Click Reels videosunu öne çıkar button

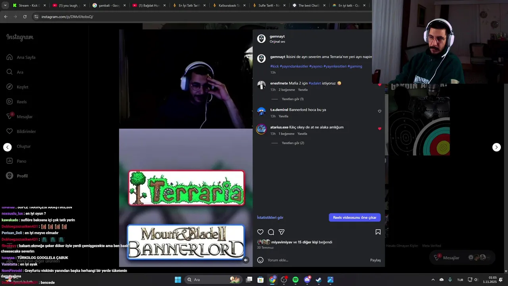355,217
